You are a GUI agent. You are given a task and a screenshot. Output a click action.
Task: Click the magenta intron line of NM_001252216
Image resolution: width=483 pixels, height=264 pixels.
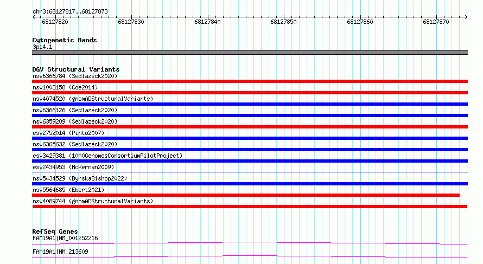[250, 242]
